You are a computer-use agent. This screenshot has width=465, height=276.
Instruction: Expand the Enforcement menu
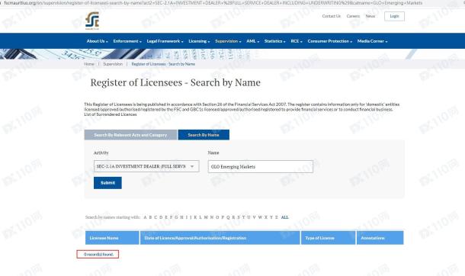pos(127,41)
